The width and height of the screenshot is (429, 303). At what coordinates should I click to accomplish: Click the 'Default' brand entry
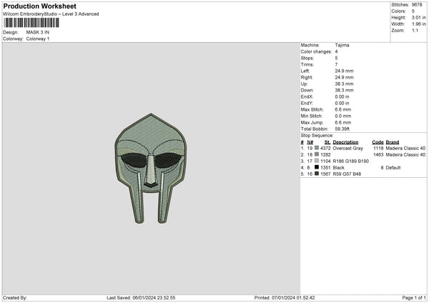(x=393, y=168)
